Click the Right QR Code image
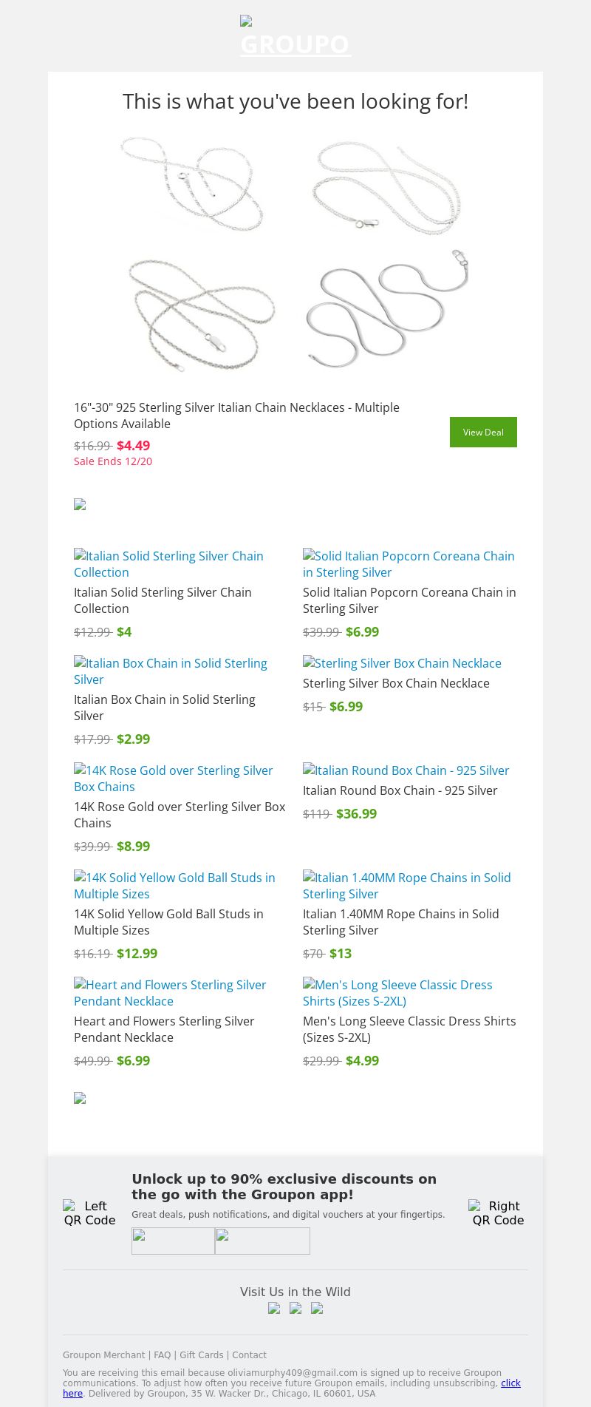The image size is (591, 1407). [498, 1213]
